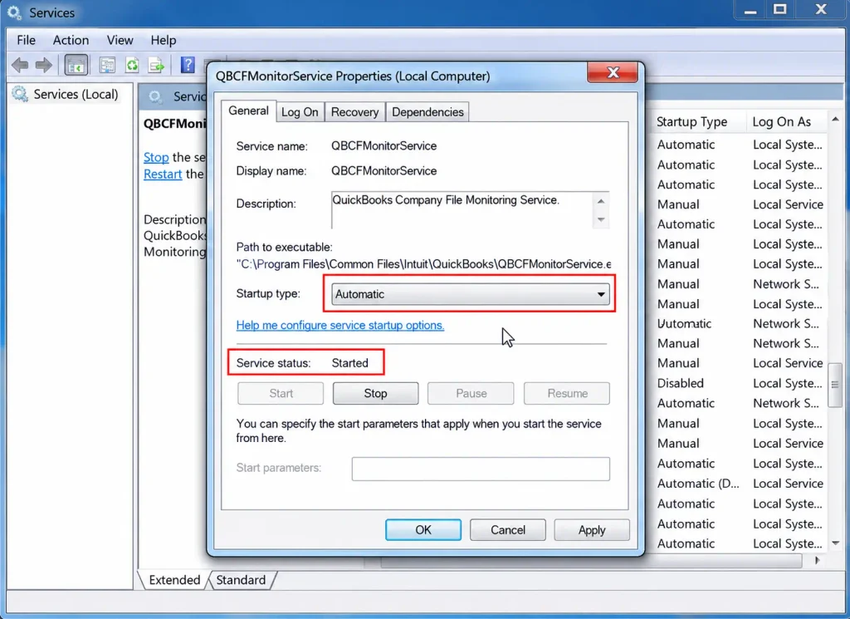Click the executable path text in the dialog
Viewport: 850px width, 619px height.
point(423,264)
